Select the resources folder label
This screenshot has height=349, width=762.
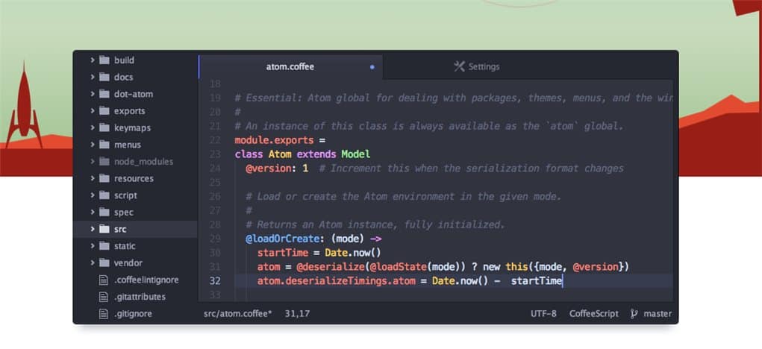(134, 179)
